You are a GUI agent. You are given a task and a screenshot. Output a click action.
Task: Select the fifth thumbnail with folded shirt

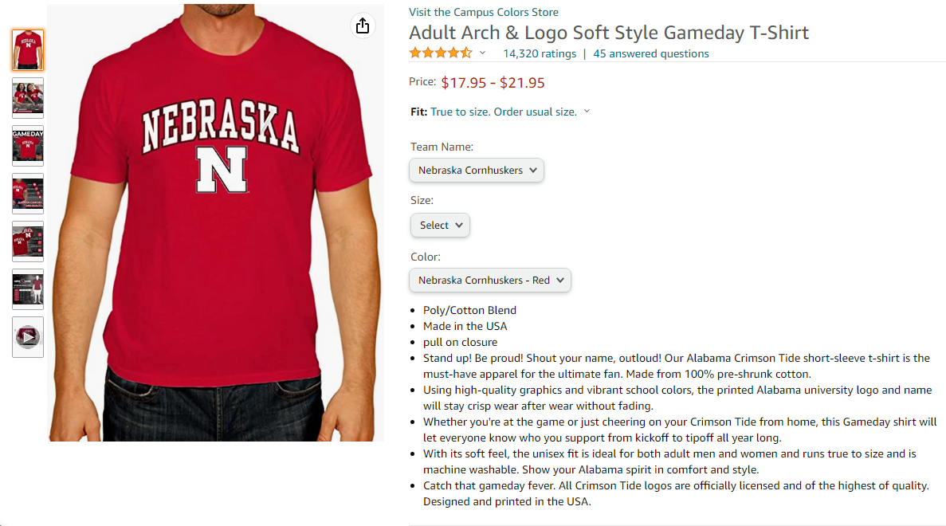coord(28,241)
